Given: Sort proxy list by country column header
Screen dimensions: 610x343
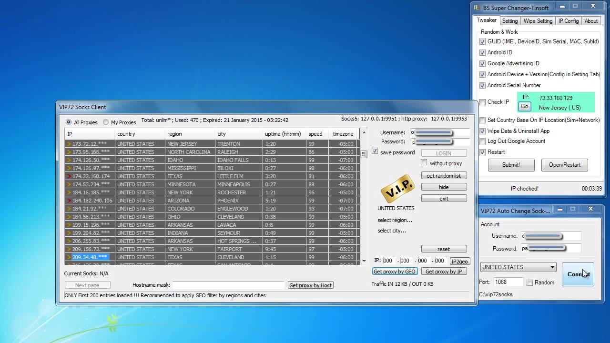Looking at the screenshot, I should [140, 134].
